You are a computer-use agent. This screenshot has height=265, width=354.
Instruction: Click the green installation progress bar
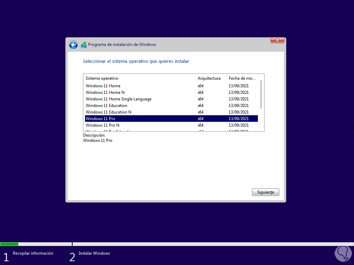tap(9, 244)
